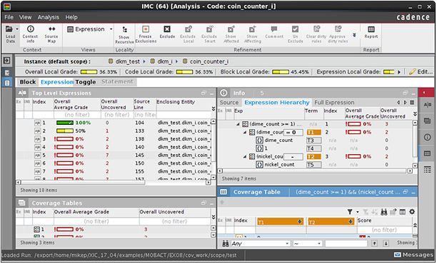Click the Un Exclude icon
The height and width of the screenshot is (264, 437).
pos(295,29)
